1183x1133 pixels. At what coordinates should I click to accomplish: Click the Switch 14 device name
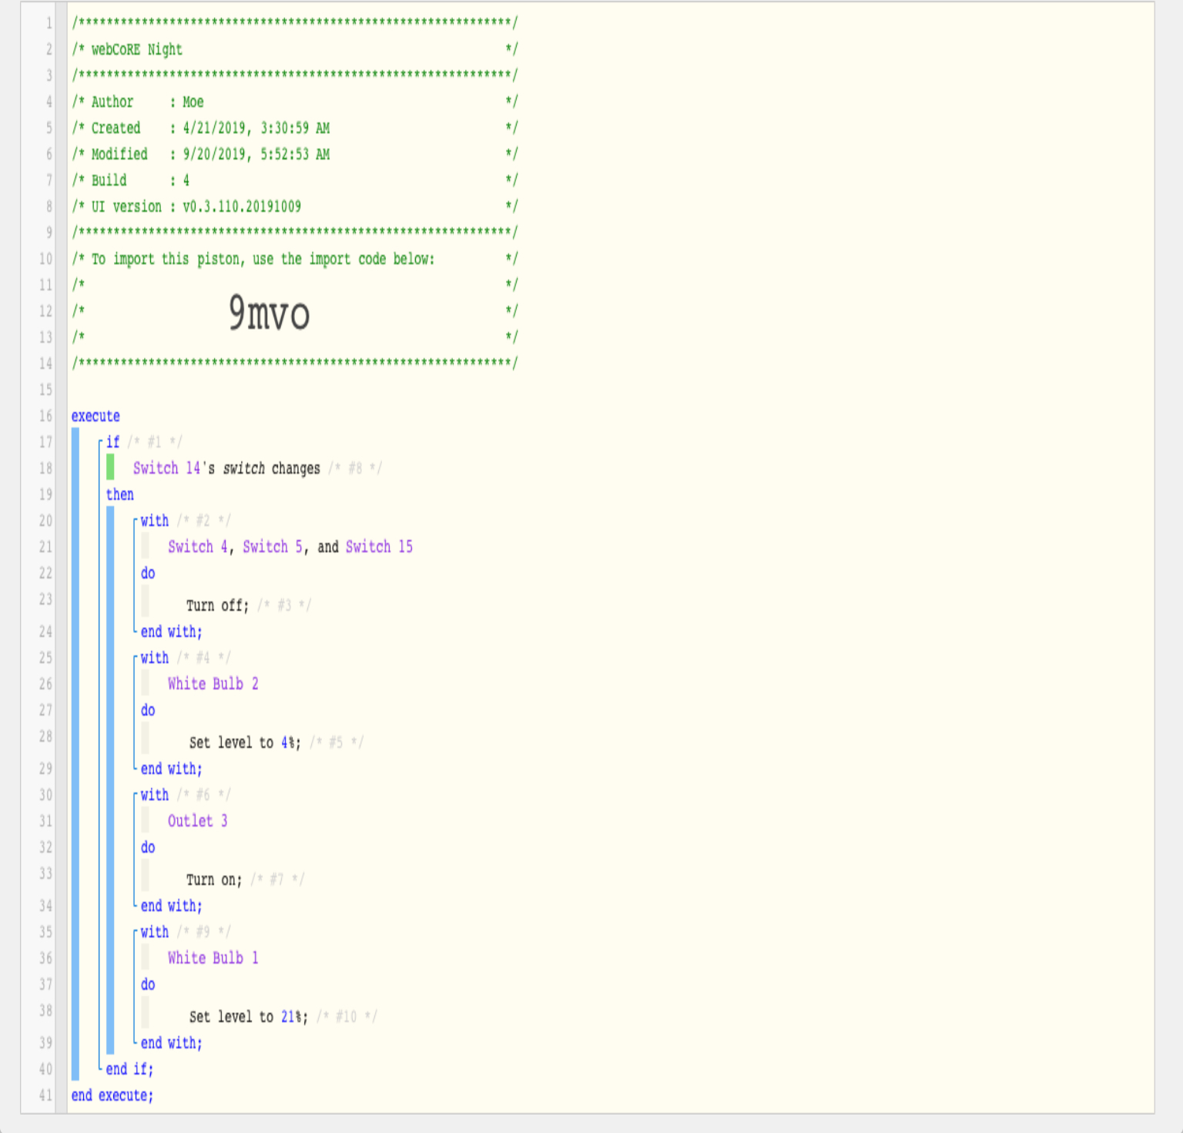pos(166,468)
